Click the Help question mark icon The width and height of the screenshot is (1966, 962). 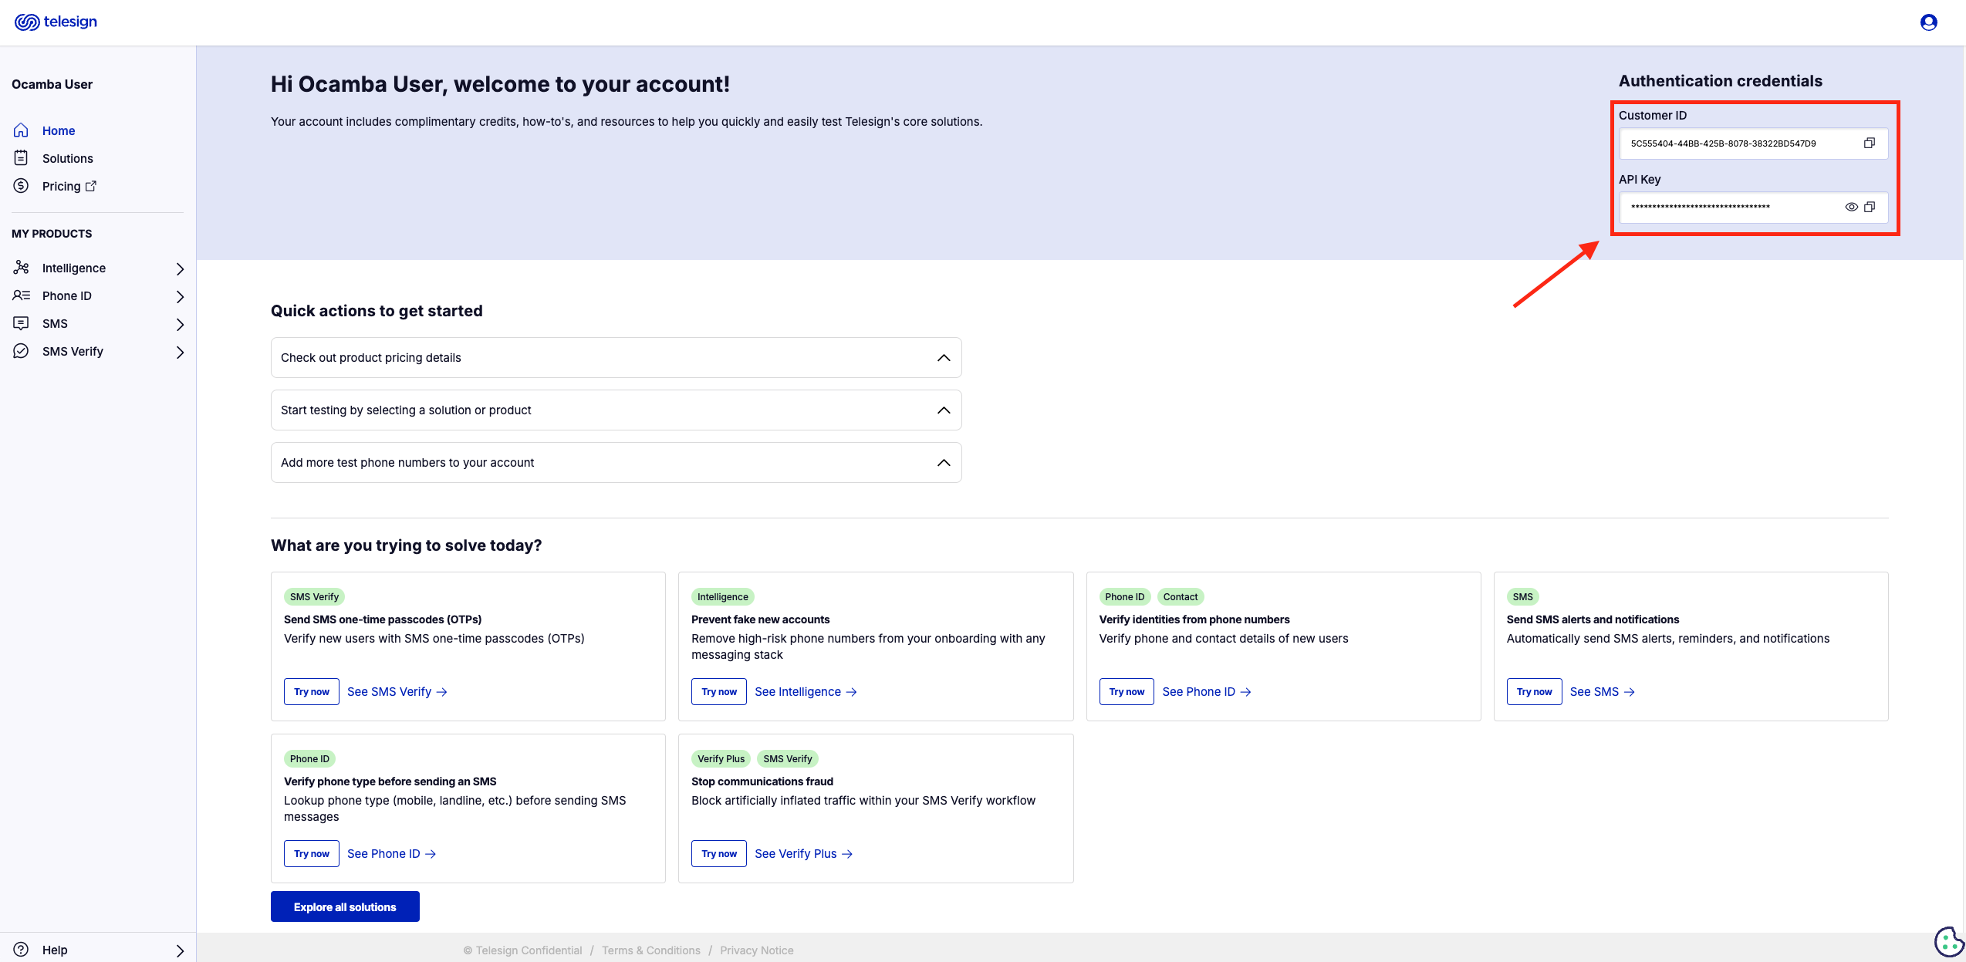[21, 950]
